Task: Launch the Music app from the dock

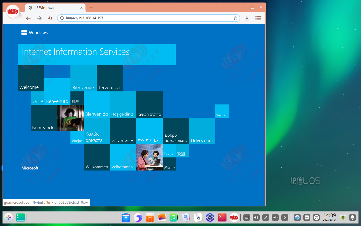Action: coord(174,217)
